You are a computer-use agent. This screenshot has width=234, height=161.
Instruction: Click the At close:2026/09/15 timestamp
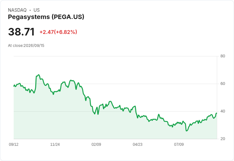26,46
